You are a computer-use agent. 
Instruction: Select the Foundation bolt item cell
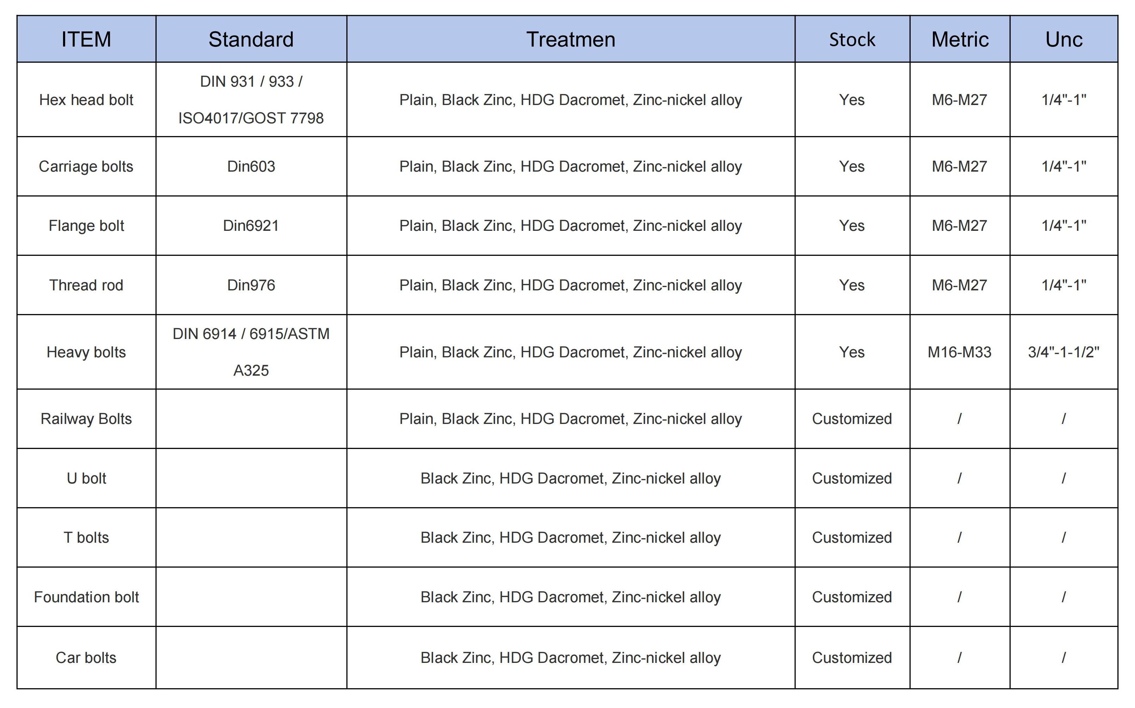click(86, 597)
